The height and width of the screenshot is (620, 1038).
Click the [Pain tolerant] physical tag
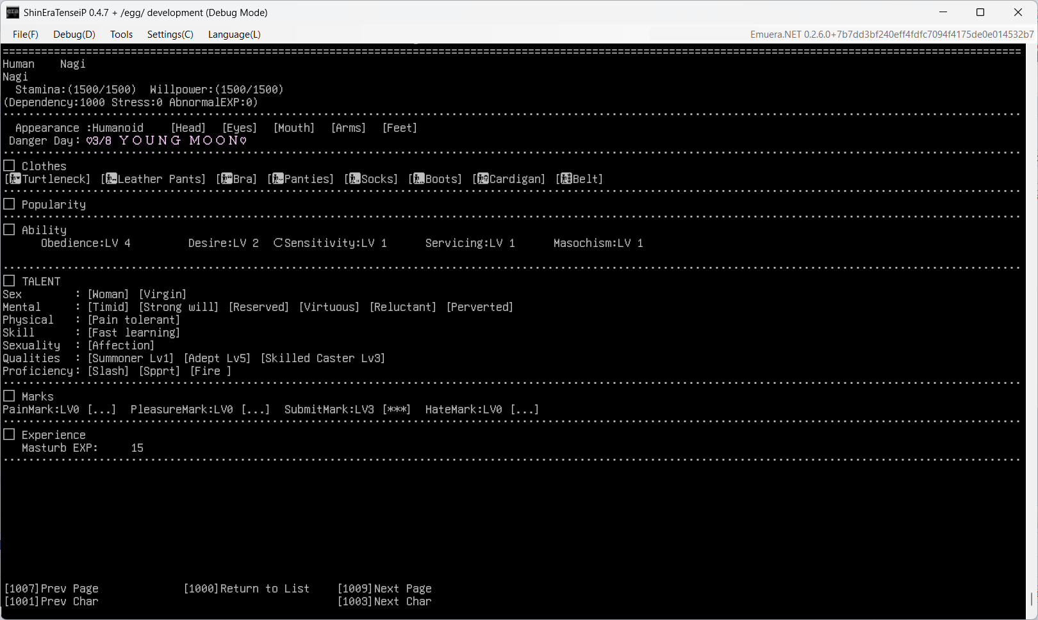click(x=134, y=320)
